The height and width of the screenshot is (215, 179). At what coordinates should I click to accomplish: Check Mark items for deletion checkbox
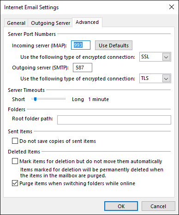pos(15,161)
